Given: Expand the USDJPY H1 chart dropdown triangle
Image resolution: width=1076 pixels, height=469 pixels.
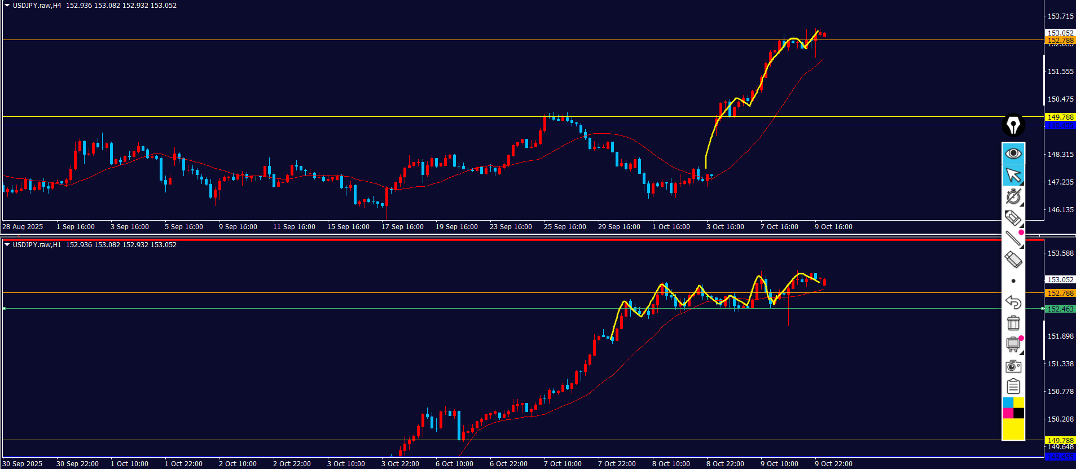Looking at the screenshot, I should point(7,245).
